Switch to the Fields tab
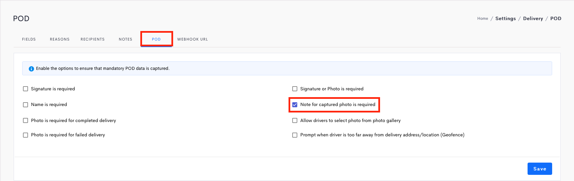Screen dimensions: 574x181 point(29,39)
